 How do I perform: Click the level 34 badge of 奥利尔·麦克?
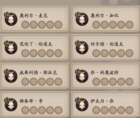(x=7, y=15)
